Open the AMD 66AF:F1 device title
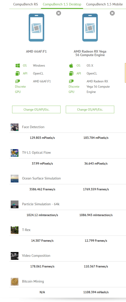This screenshot has width=126, height=302. click(x=36, y=52)
